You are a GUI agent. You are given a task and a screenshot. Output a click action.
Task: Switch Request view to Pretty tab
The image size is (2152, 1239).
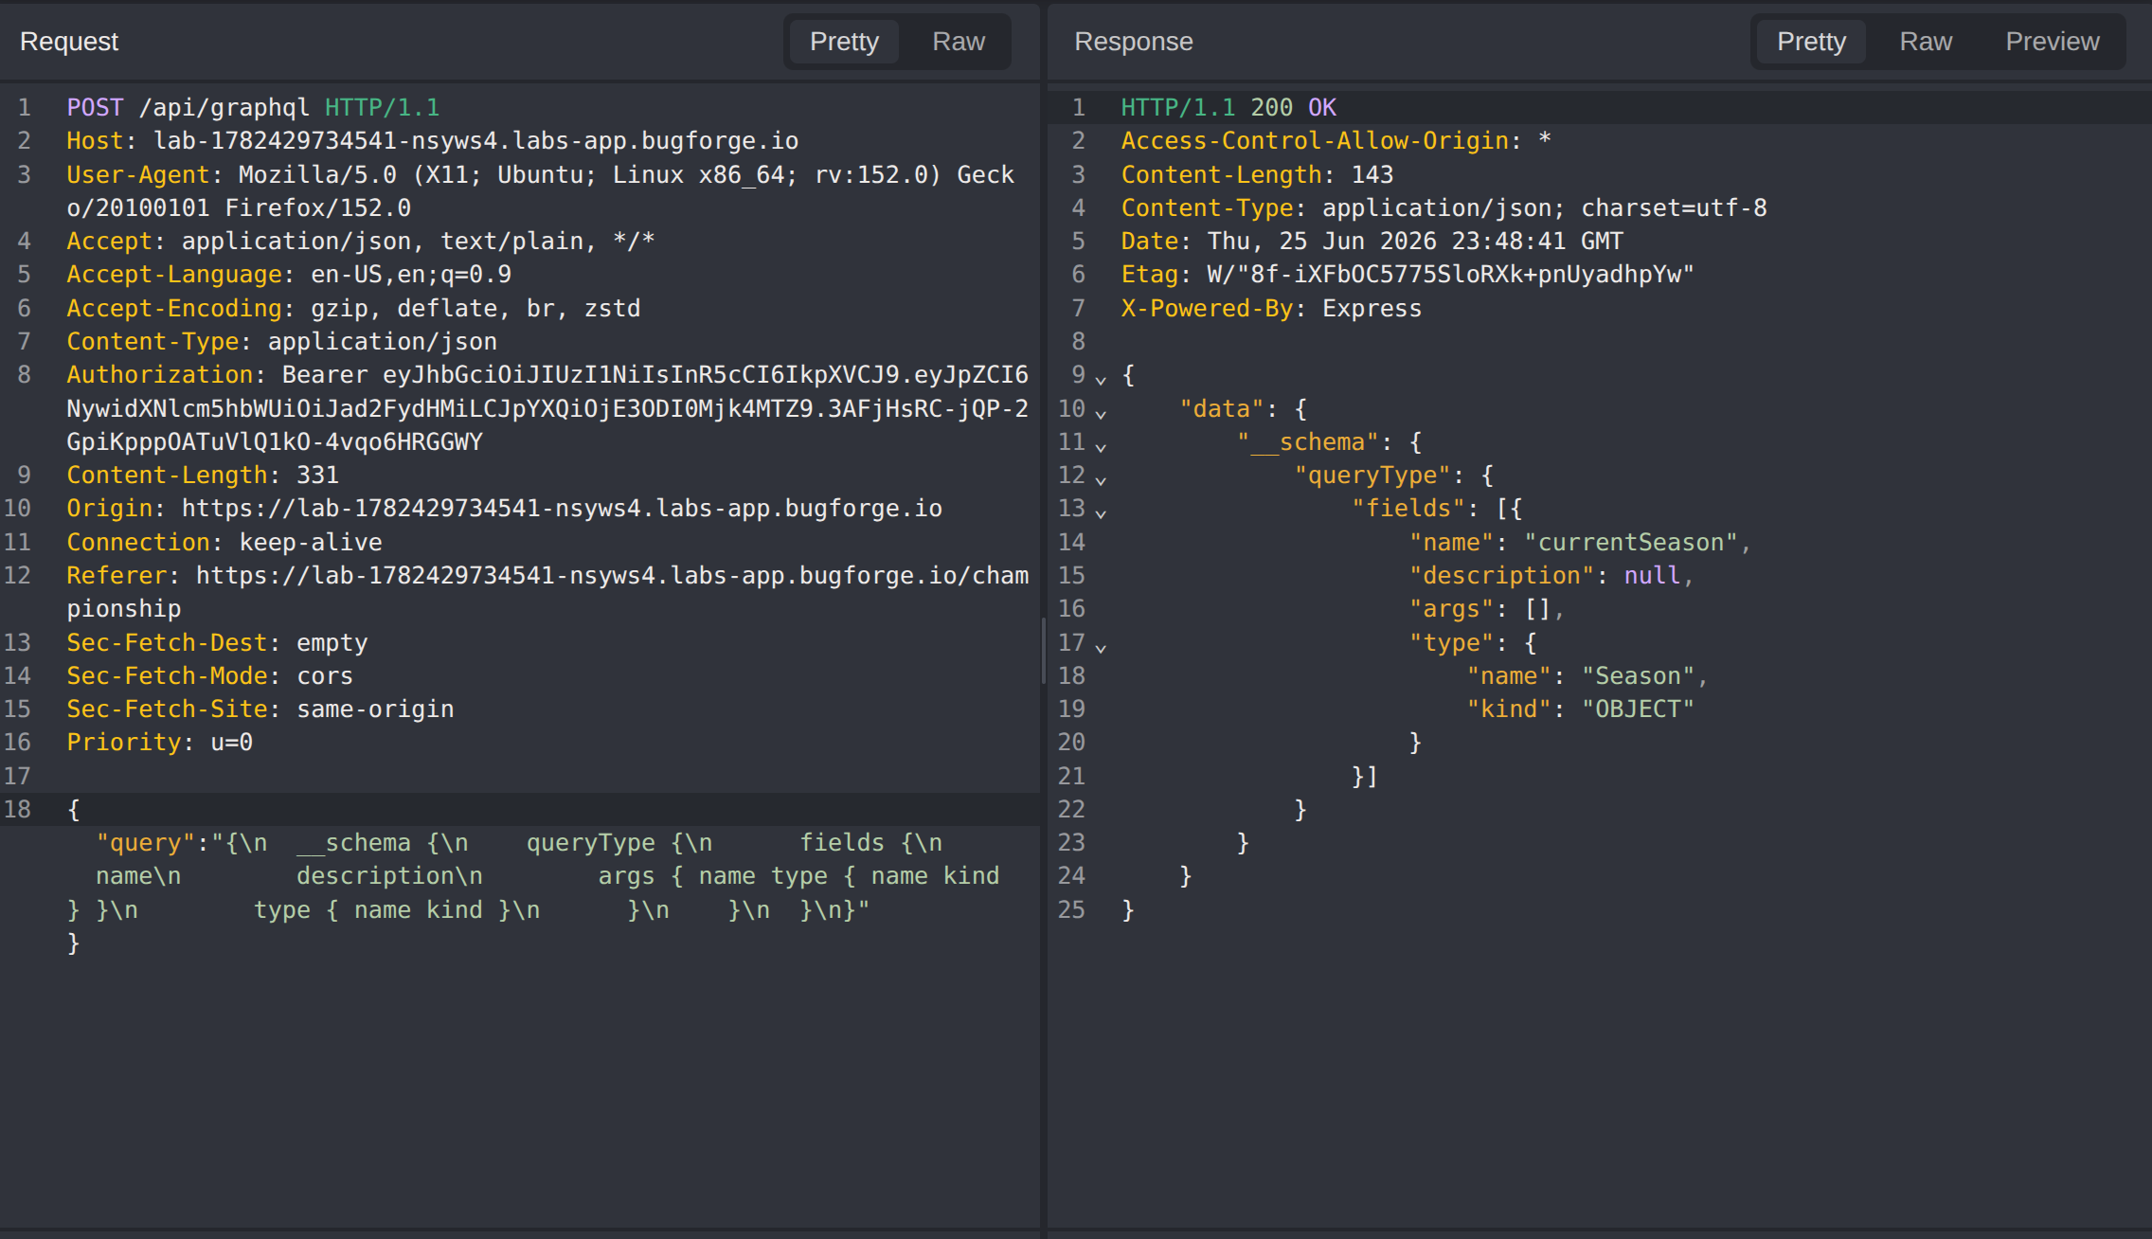pyautogui.click(x=844, y=42)
